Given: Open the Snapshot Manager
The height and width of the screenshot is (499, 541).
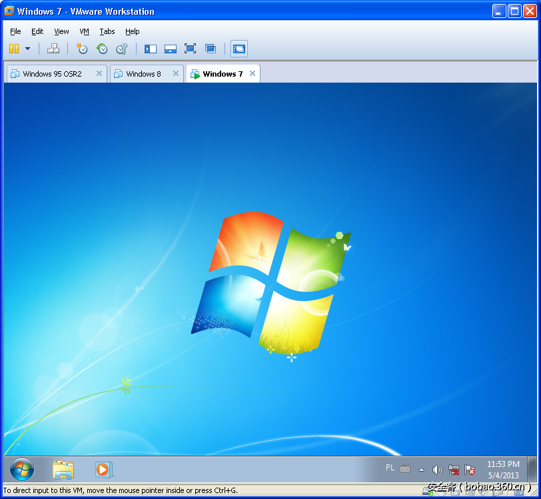Looking at the screenshot, I should [x=123, y=49].
